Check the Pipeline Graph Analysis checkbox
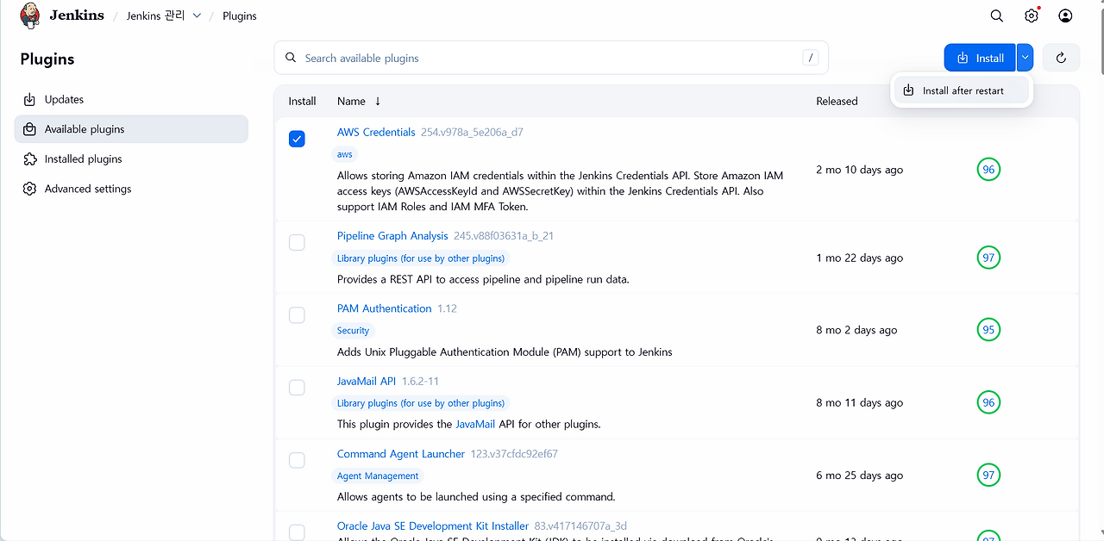Image resolution: width=1104 pixels, height=541 pixels. pos(297,242)
